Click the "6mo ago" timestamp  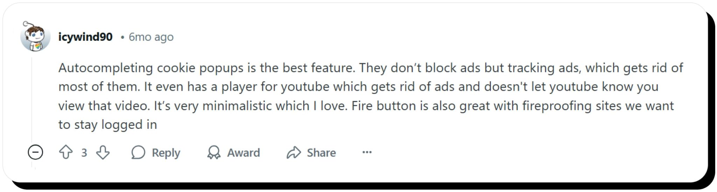[x=151, y=37]
